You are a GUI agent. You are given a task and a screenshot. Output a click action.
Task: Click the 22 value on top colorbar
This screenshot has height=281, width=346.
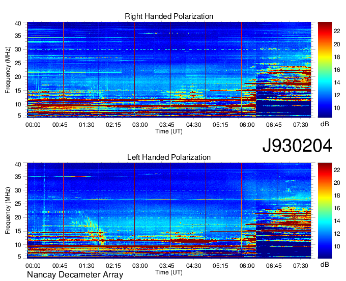tap(337, 31)
